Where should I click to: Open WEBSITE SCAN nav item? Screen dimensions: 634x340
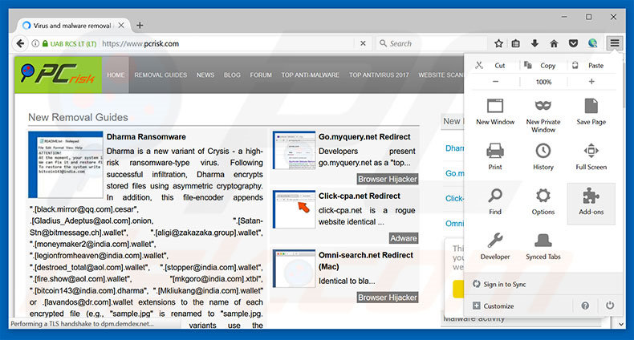[441, 75]
